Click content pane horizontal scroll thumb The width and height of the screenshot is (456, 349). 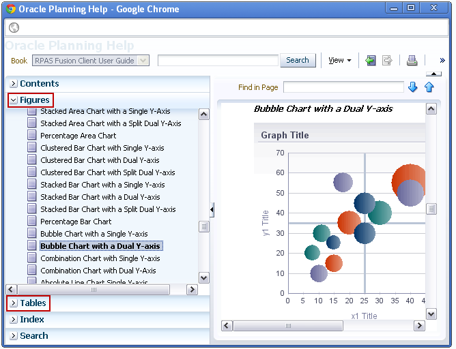[288, 326]
